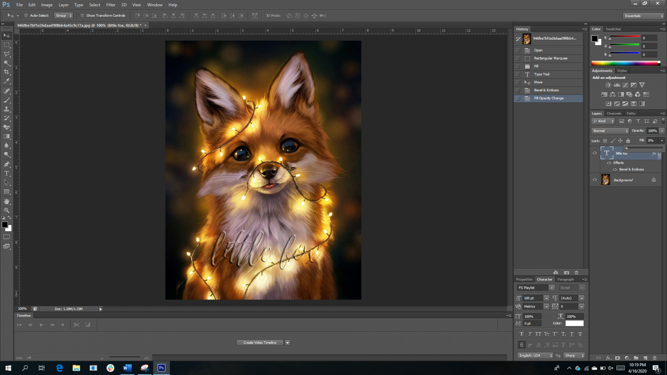This screenshot has height=375, width=667.
Task: Revert to Bevel & Emboss history state
Action: (546, 90)
